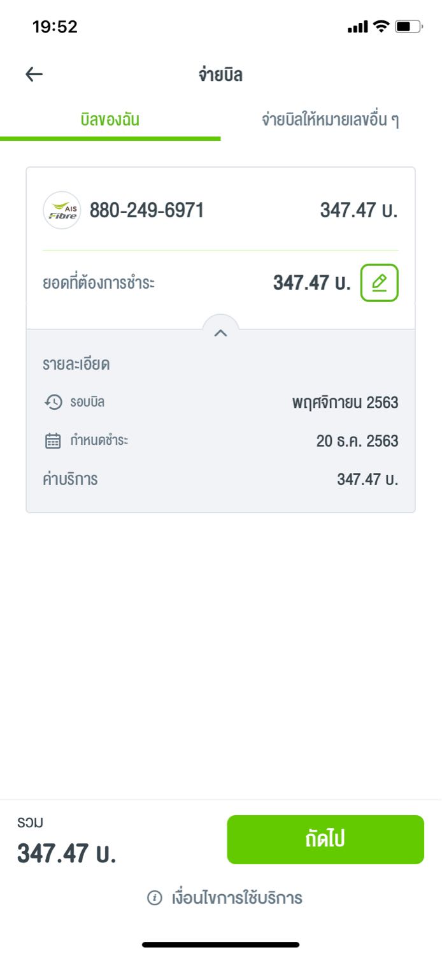Viewport: 442px width, 956px height.
Task: Tap the green pencil edit icon
Action: tap(379, 282)
